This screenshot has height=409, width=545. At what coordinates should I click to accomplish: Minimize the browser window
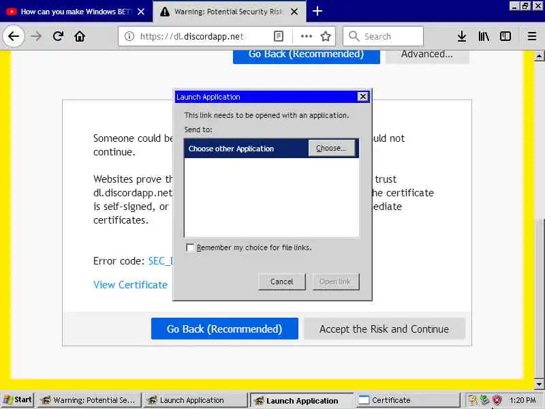pos(514,6)
